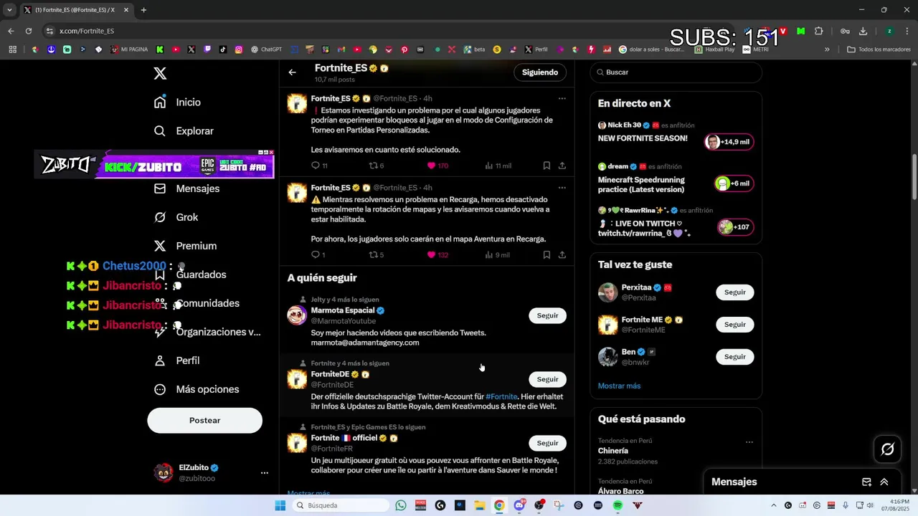Open the Grok floating button
Viewport: 918px width, 516px height.
887,449
